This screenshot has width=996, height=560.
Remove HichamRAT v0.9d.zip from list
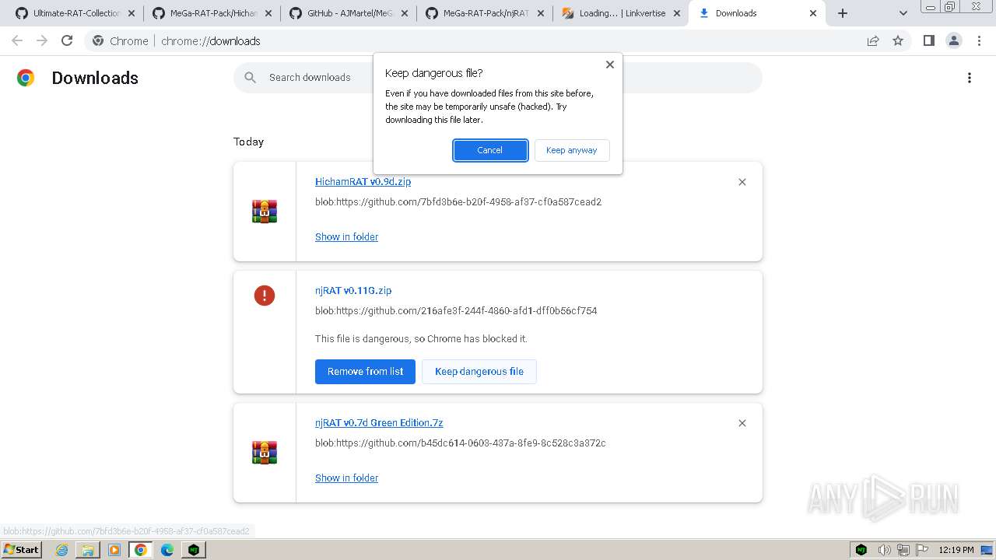point(742,182)
